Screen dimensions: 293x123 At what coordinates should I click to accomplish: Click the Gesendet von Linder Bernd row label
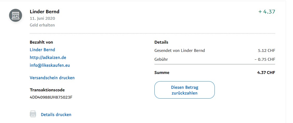180,51
